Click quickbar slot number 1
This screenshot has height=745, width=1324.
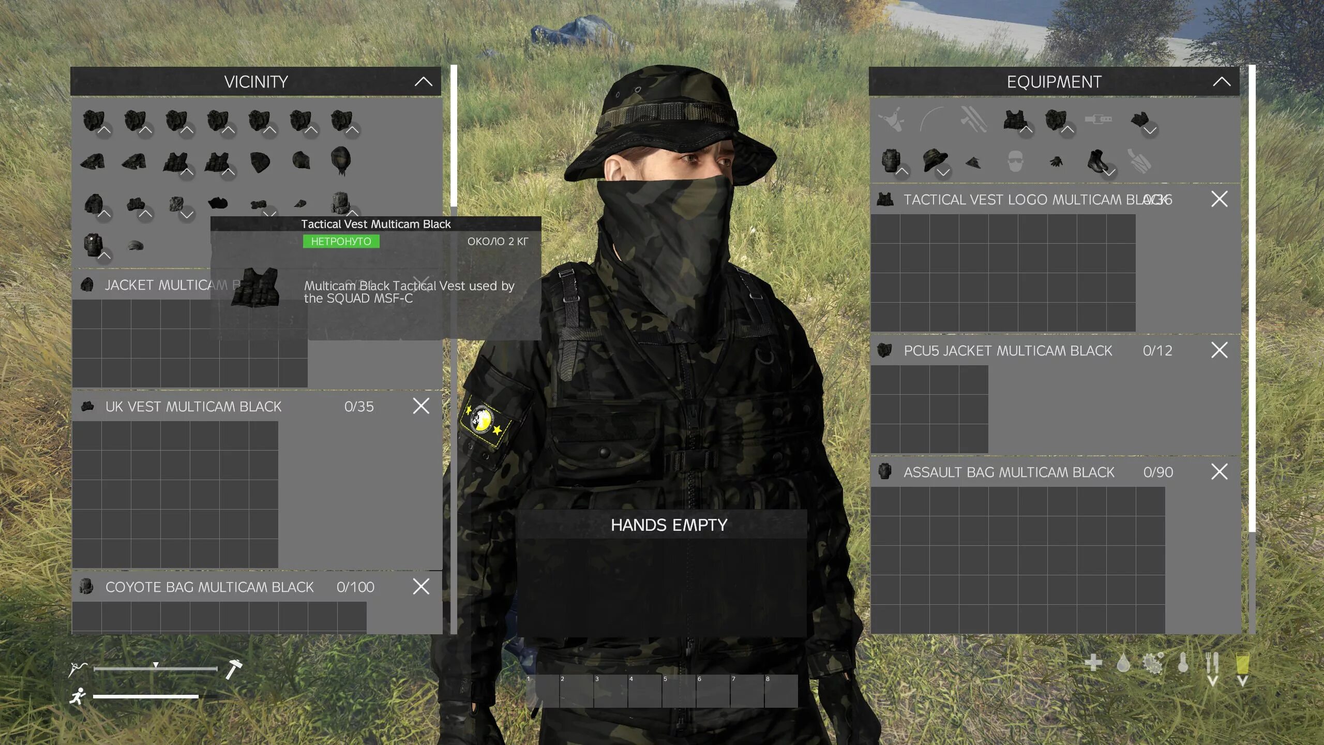(542, 691)
